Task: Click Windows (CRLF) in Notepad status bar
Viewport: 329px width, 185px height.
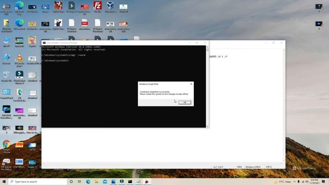Action: tap(253, 167)
